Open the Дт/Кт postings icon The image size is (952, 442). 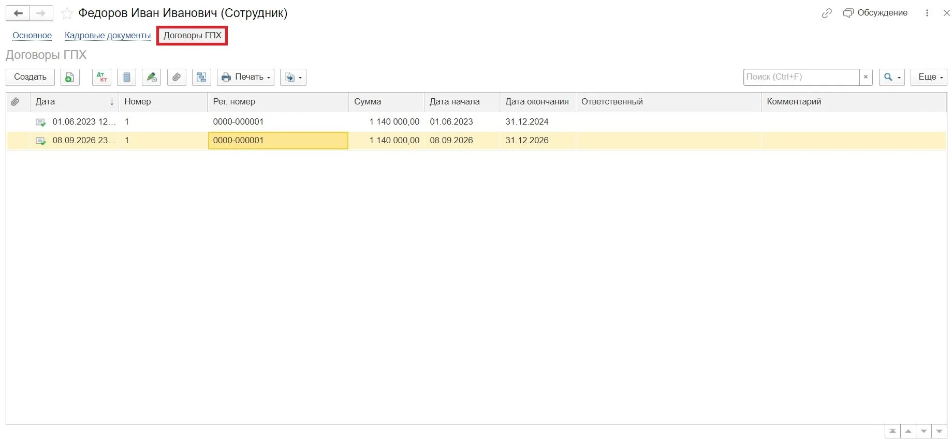point(102,77)
